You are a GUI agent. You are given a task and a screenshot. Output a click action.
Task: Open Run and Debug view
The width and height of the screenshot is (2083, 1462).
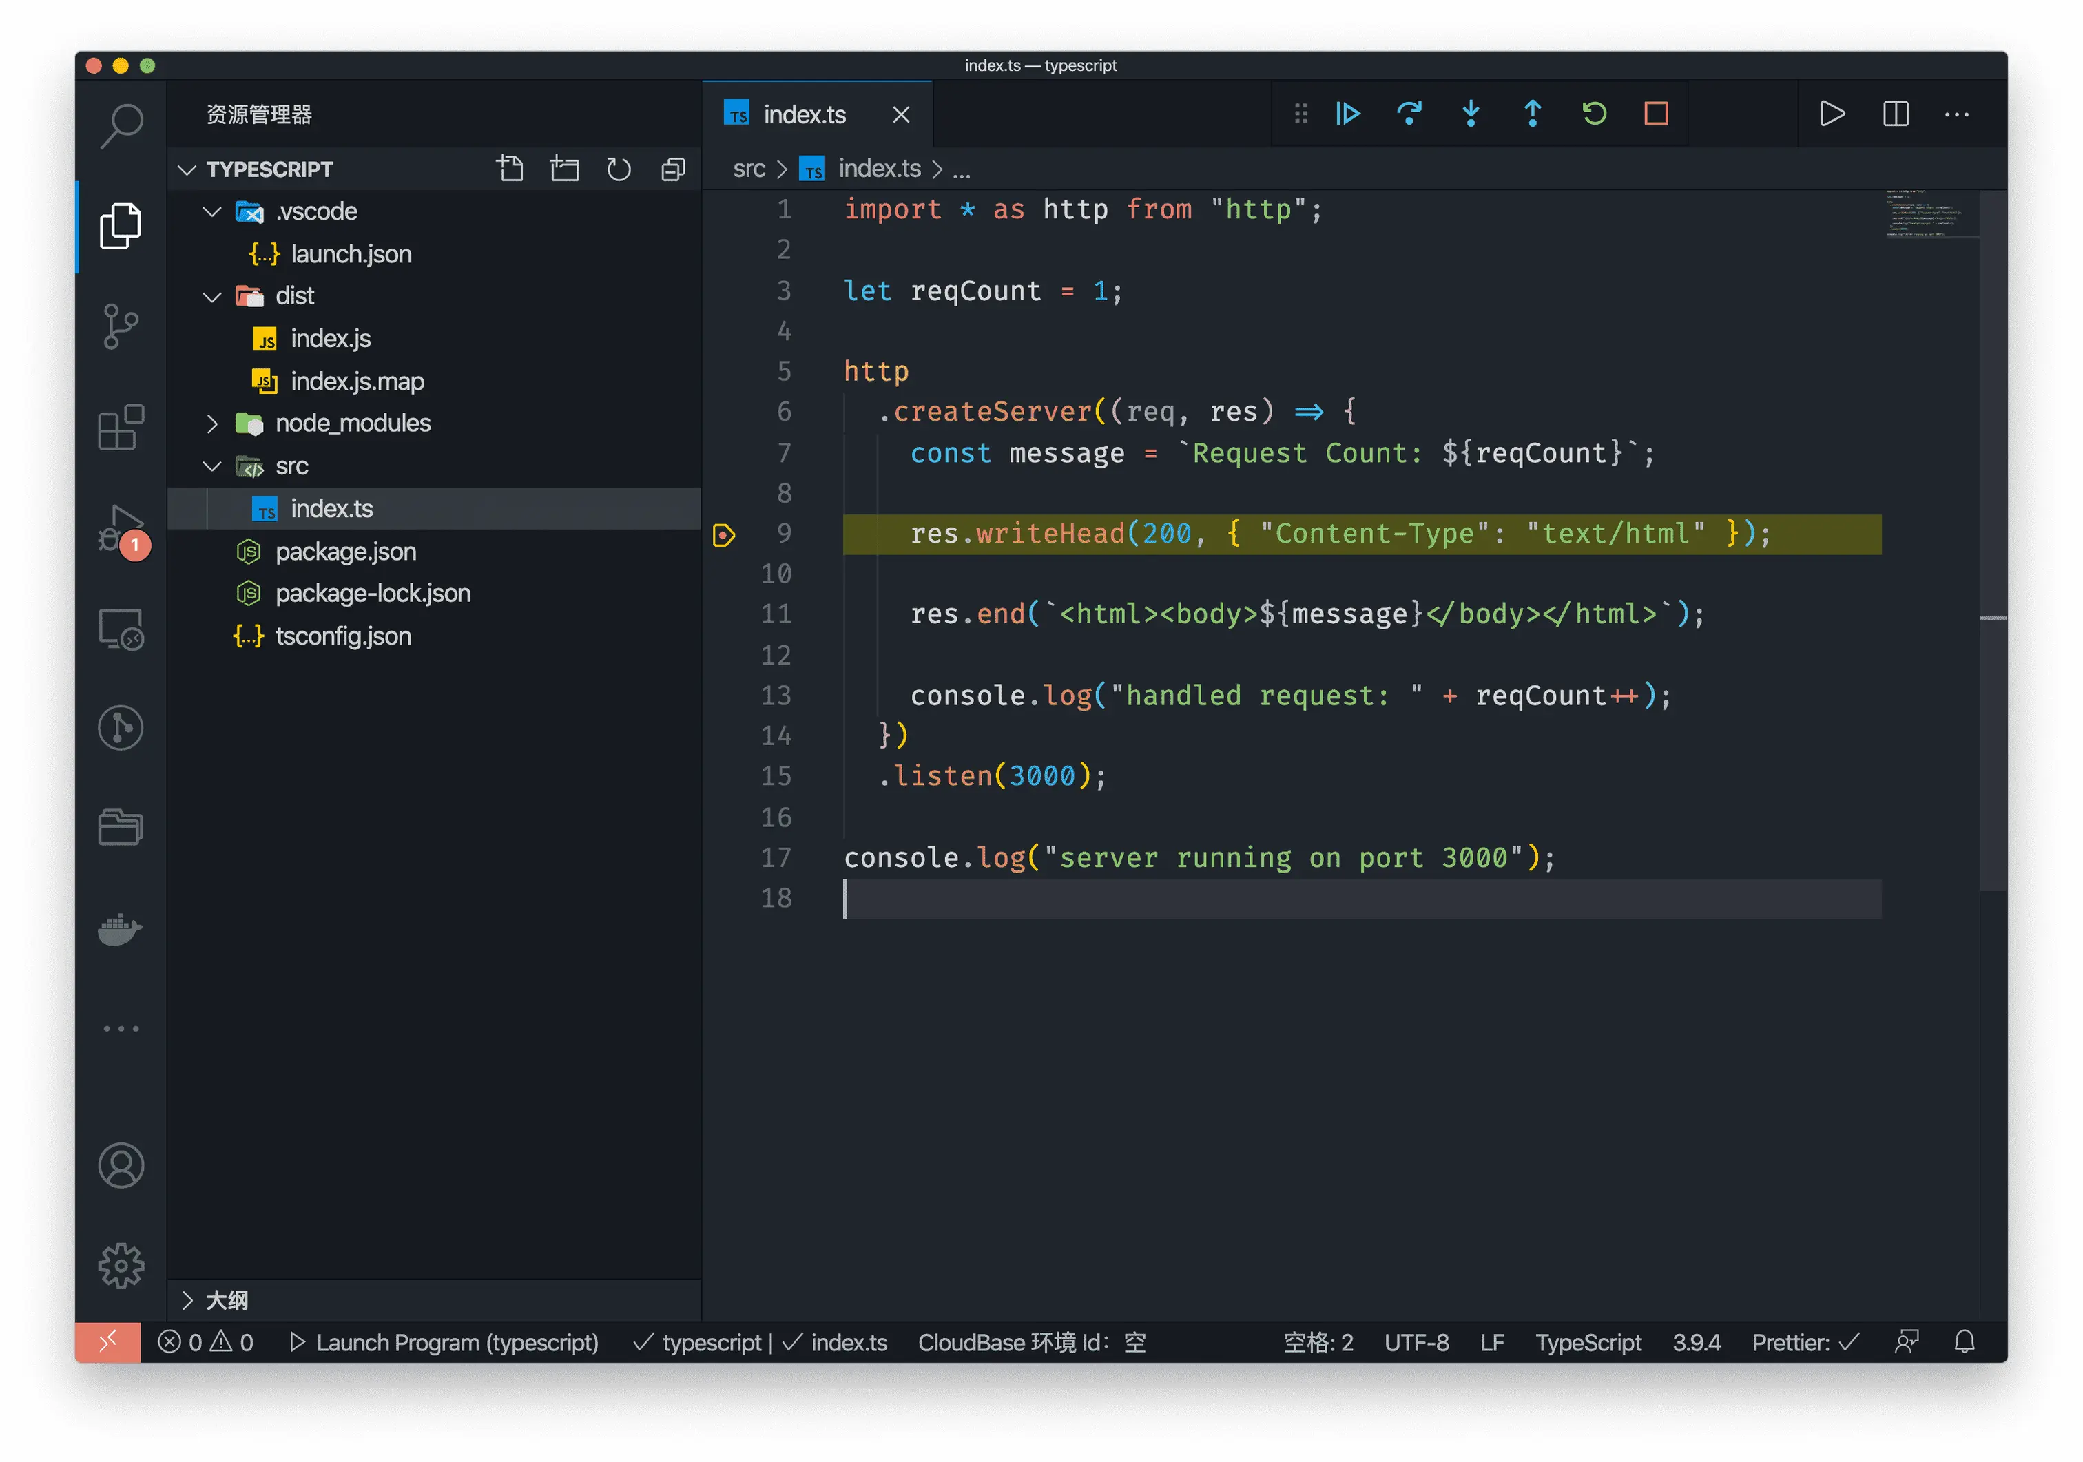click(123, 532)
